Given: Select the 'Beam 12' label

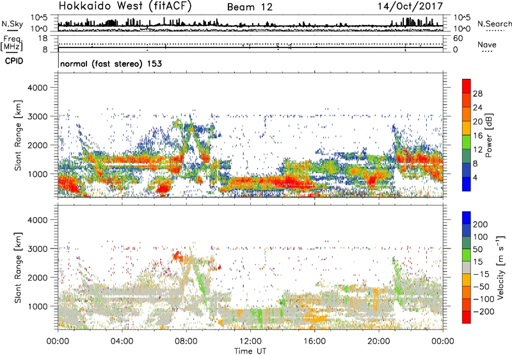Looking at the screenshot, I should pos(250,7).
